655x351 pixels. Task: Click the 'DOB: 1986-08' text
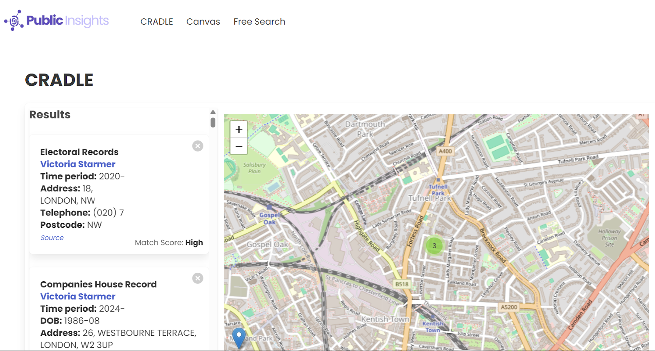(x=70, y=321)
